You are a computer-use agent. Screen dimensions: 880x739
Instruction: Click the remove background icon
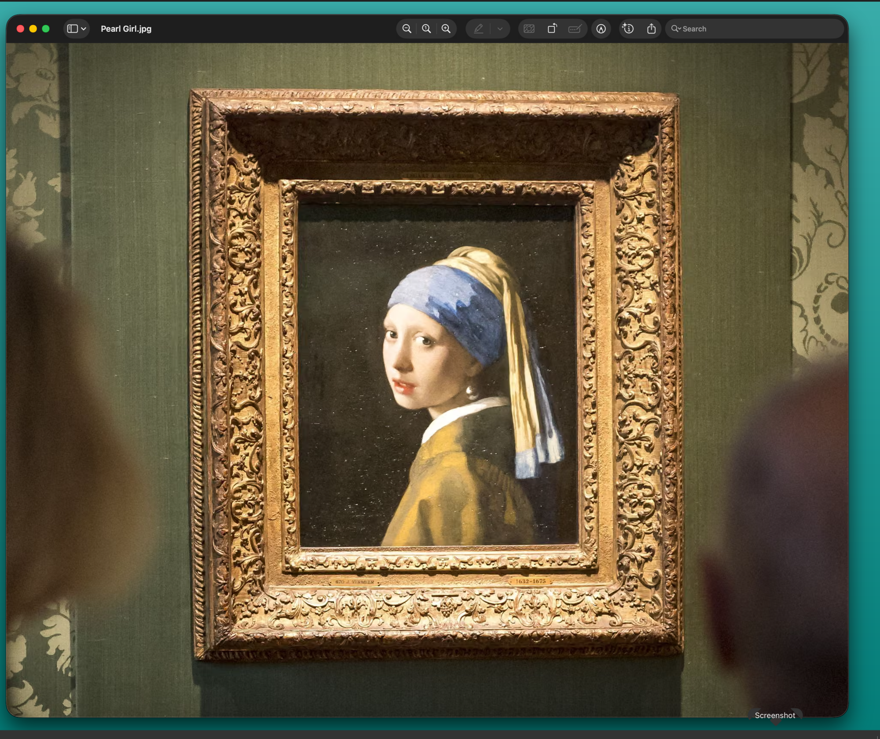coord(529,29)
